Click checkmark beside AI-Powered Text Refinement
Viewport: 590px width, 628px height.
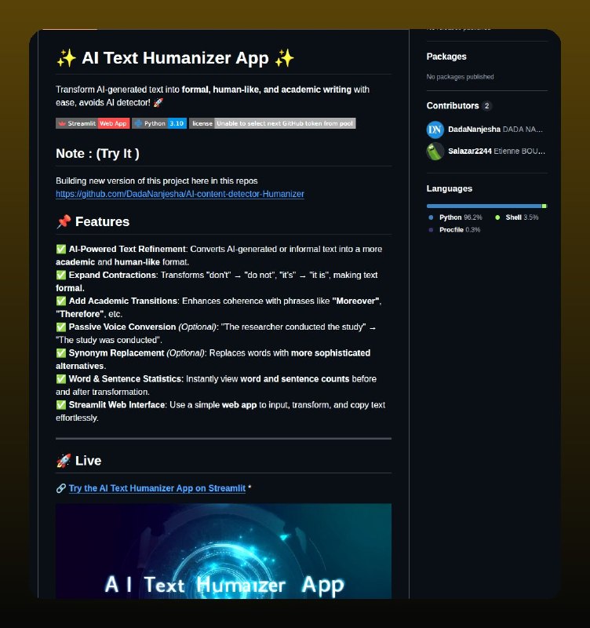click(x=61, y=249)
